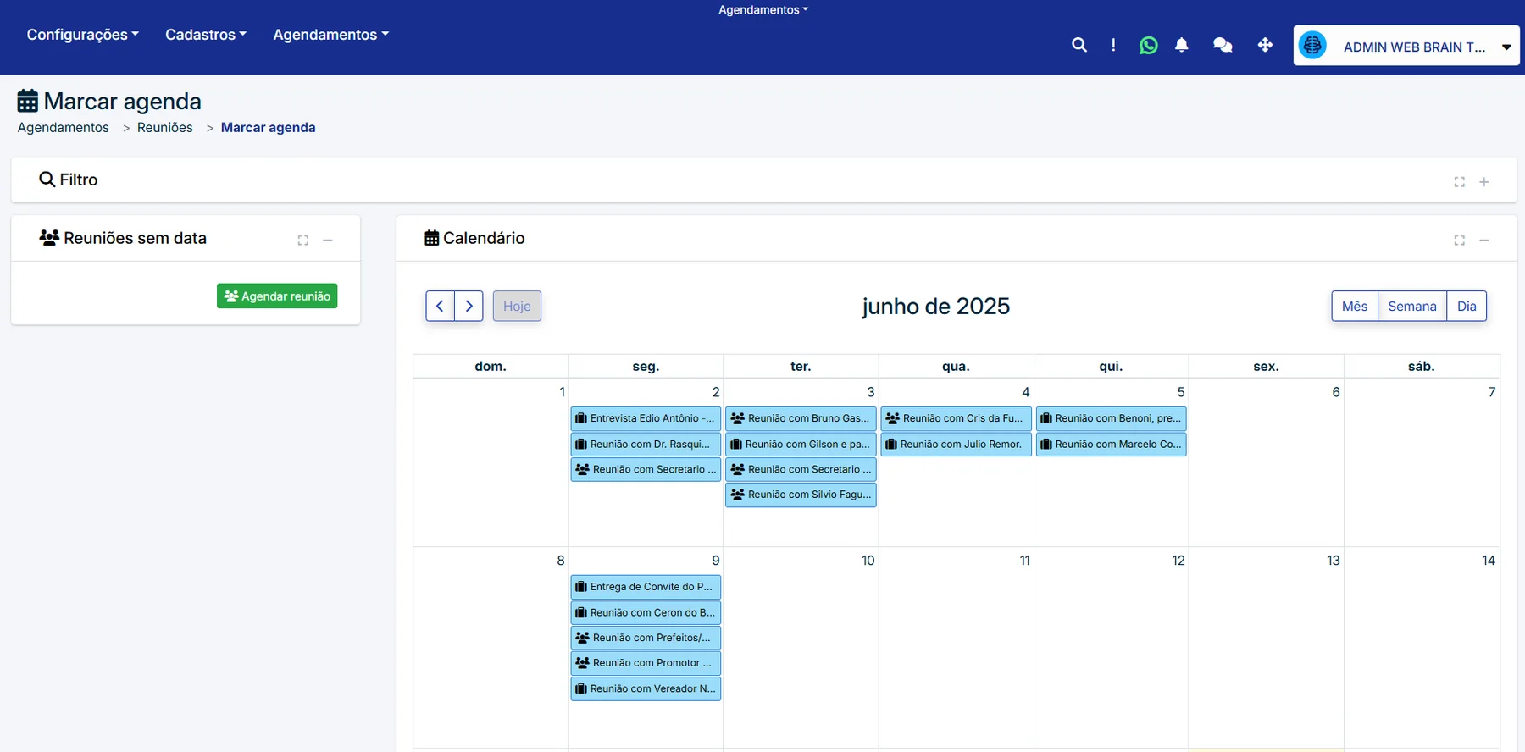The height and width of the screenshot is (752, 1525).
Task: Open event Reunião com Dr. Rasqui...
Action: 646,444
